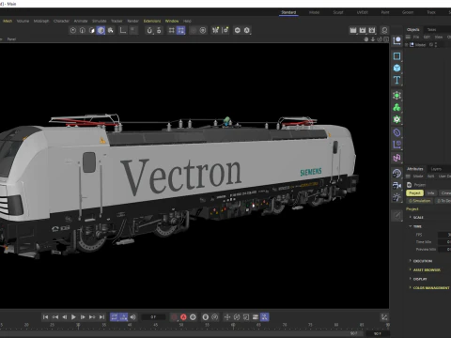Viewport: 451px width, 338px height.
Task: Click the Record Active Objects button
Action: [174, 317]
